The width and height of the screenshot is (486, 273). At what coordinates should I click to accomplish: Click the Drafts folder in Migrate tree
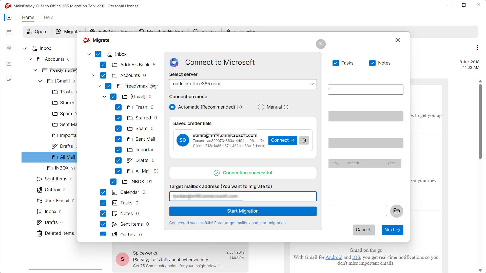tap(142, 160)
